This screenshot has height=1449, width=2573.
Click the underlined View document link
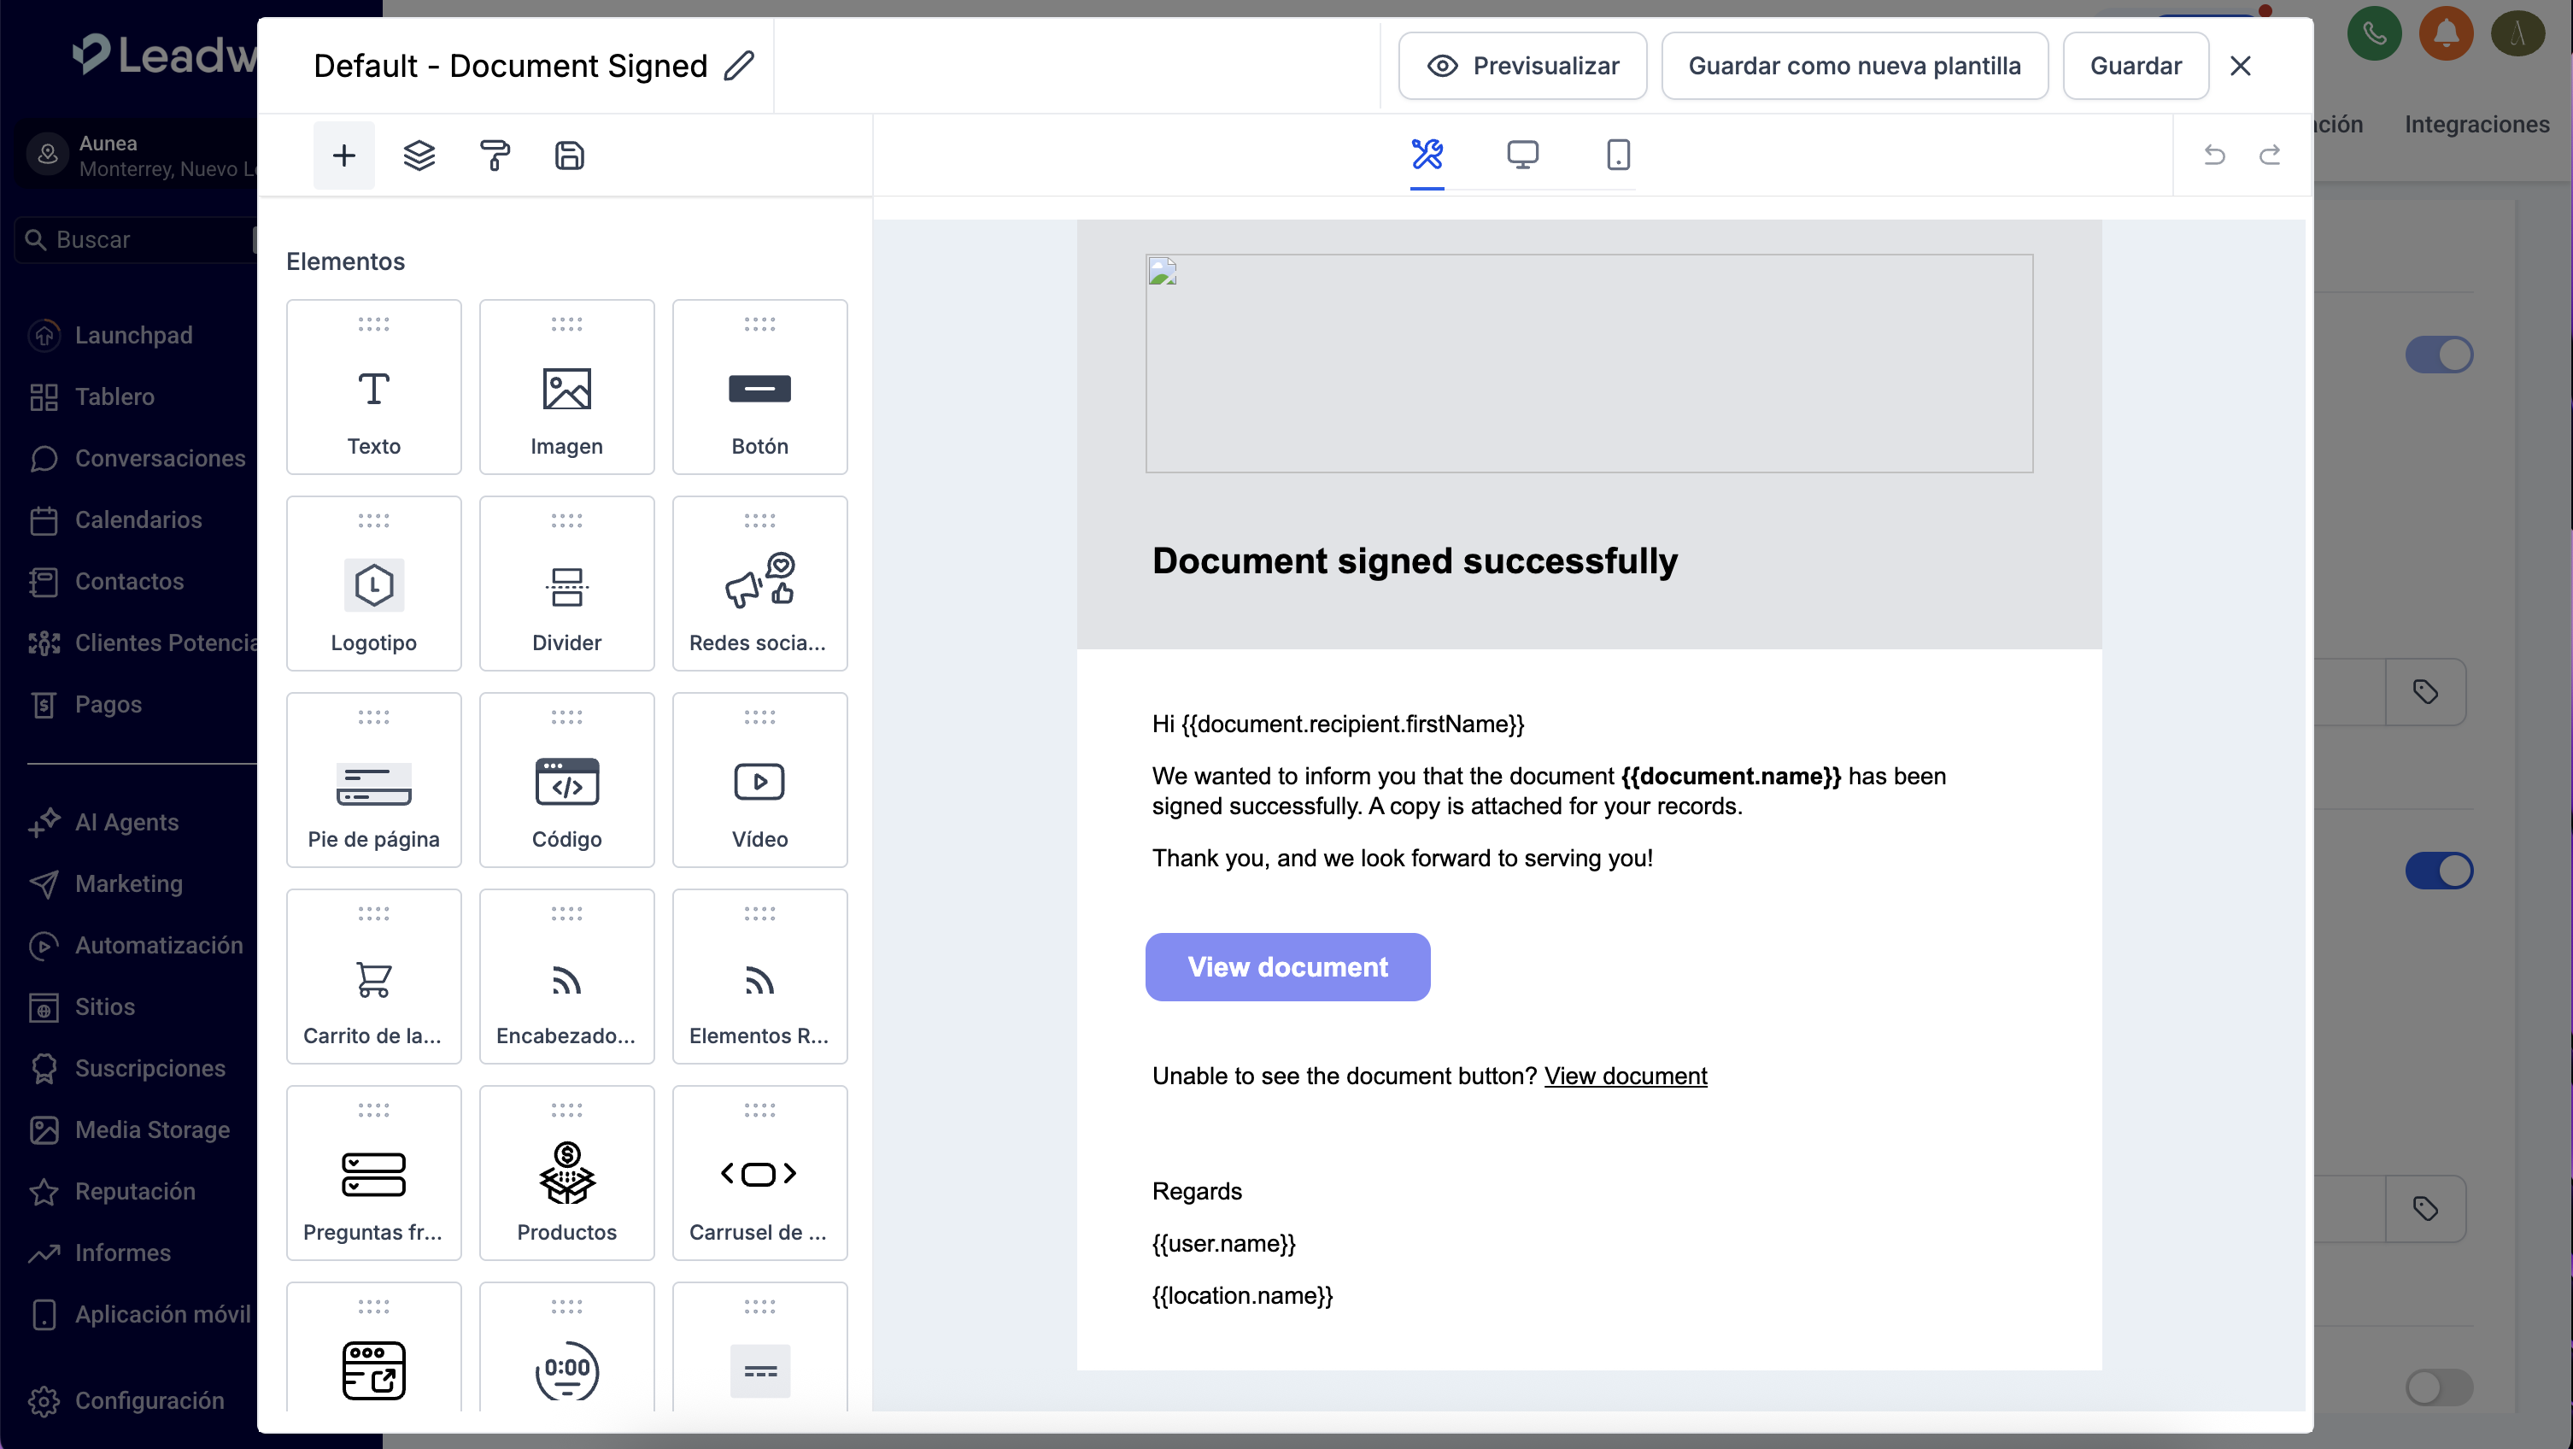1625,1076
